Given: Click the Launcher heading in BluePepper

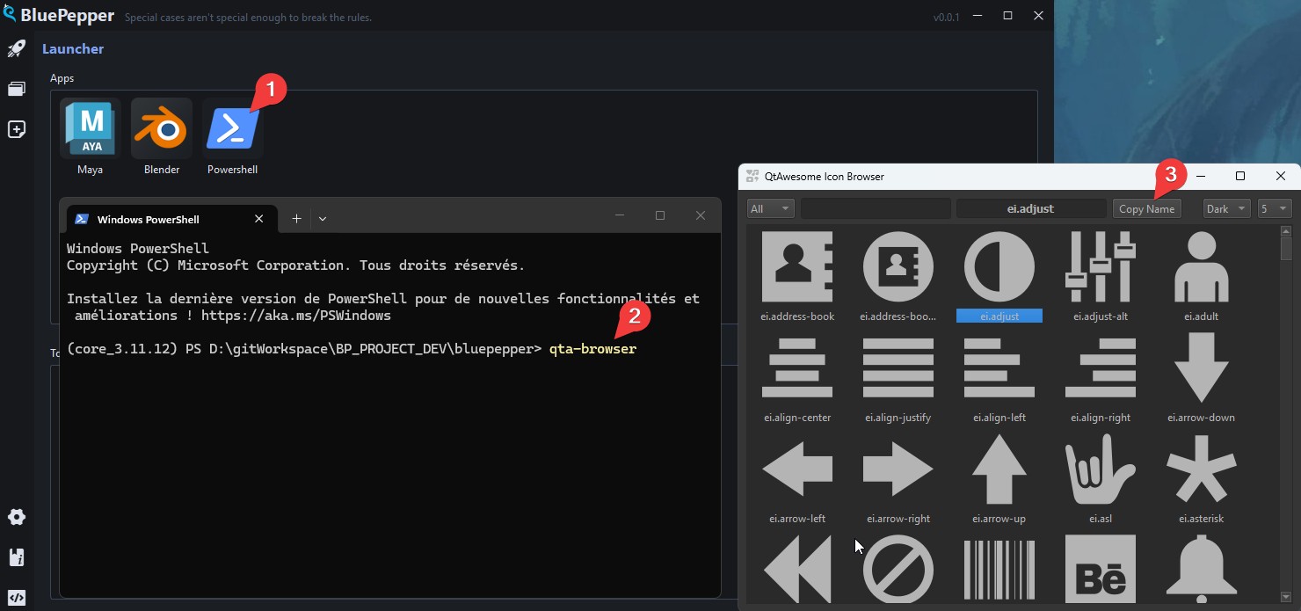Looking at the screenshot, I should (x=73, y=49).
